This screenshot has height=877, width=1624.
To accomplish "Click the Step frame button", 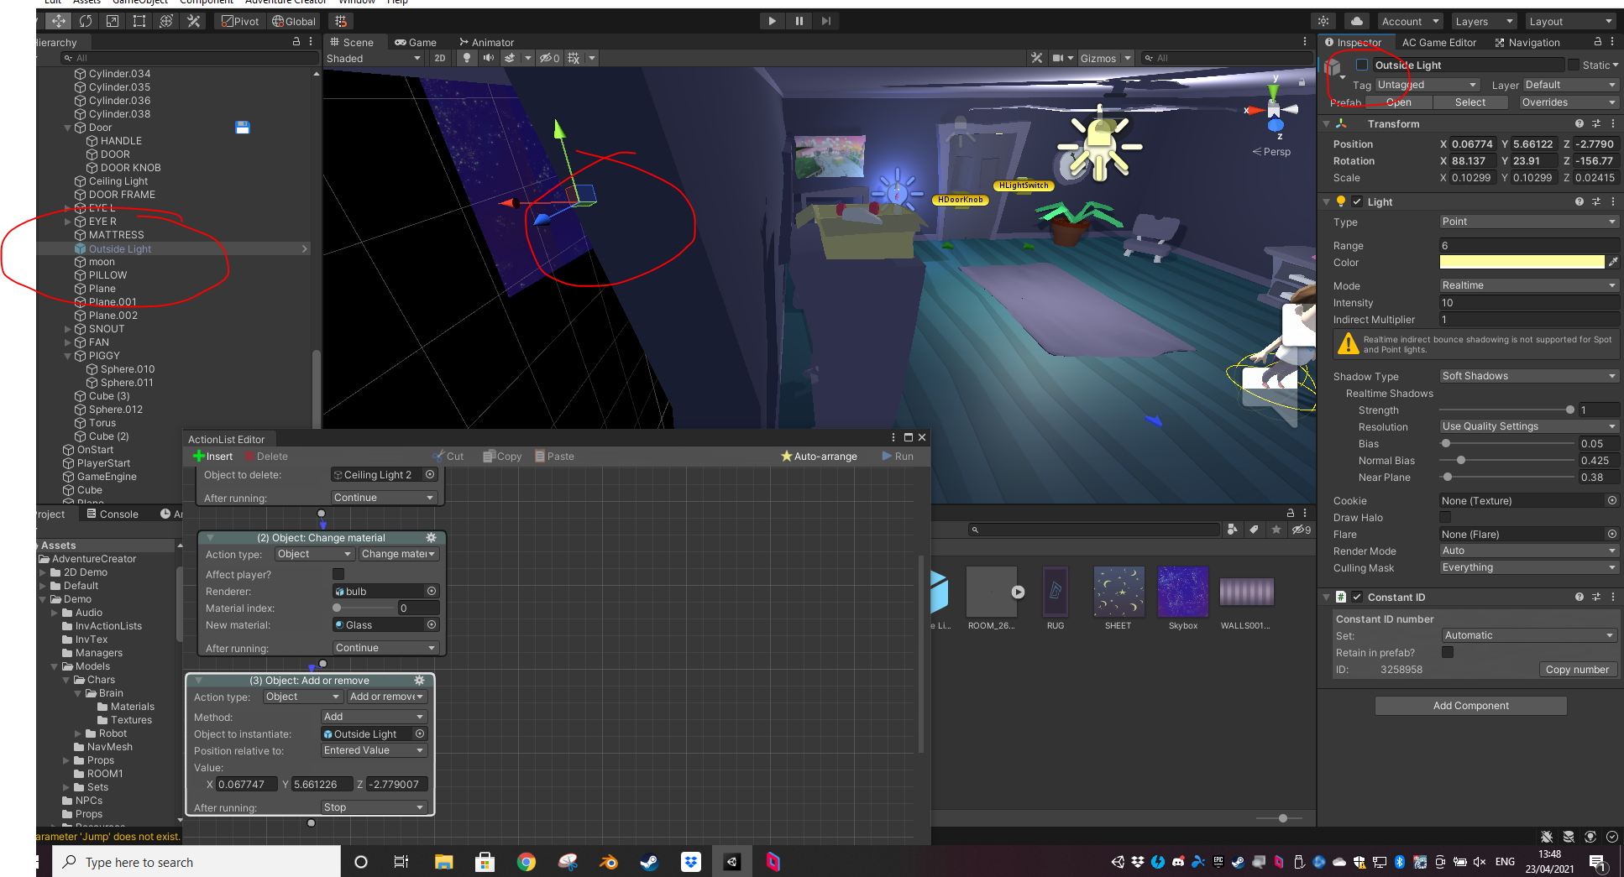I will 826,21.
